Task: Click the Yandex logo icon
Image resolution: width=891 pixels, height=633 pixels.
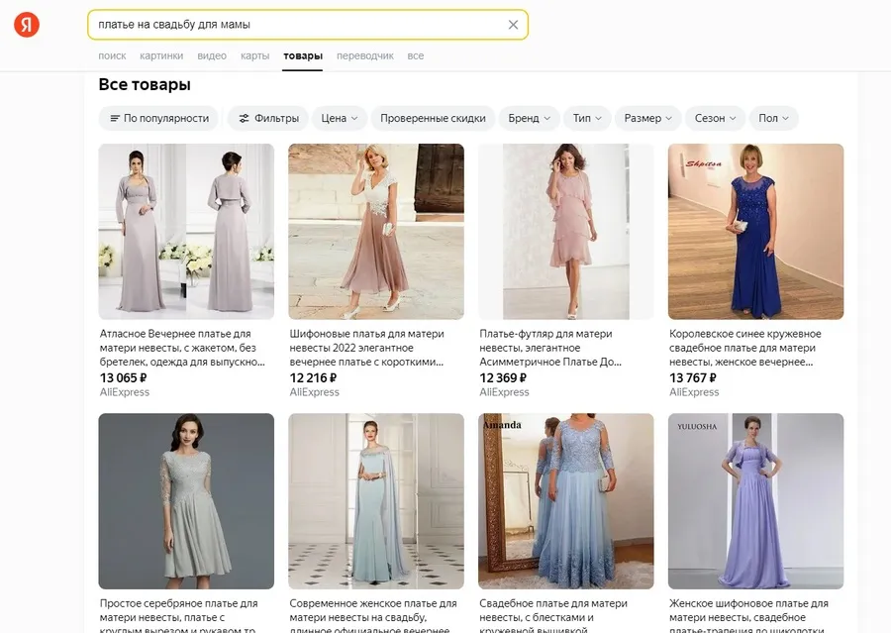Action: 27,25
